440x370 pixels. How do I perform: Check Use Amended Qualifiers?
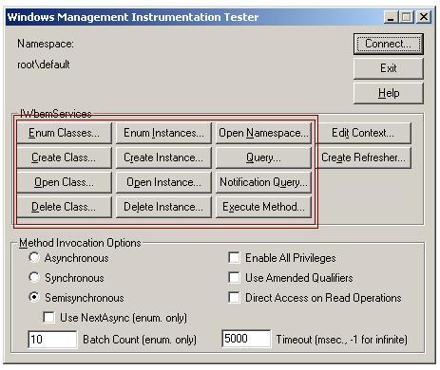(x=234, y=277)
